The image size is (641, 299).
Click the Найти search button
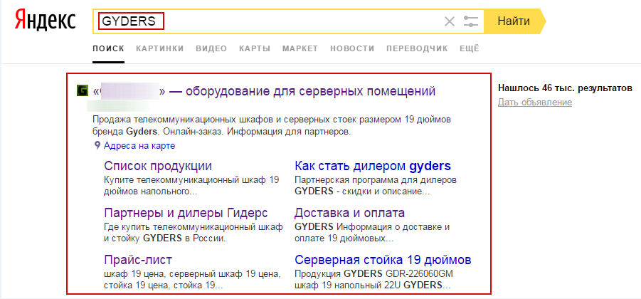click(514, 21)
